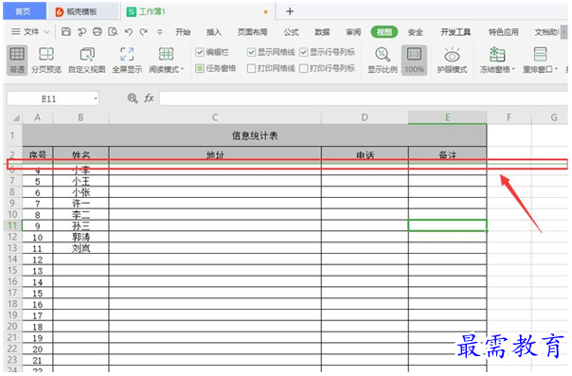Open 特色应用 special apps tab
Image resolution: width=572 pixels, height=376 pixels.
(x=504, y=32)
